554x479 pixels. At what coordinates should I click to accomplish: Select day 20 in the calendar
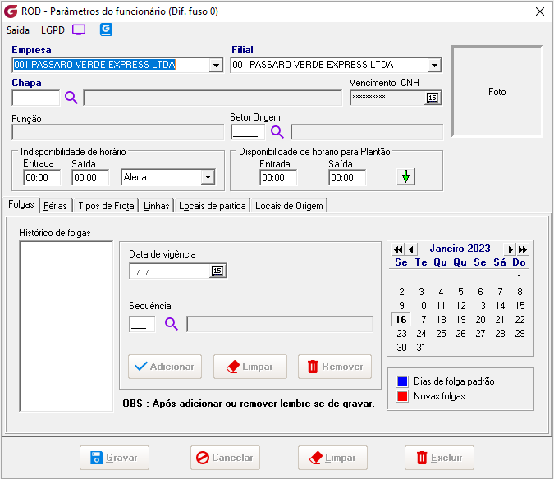pos(480,320)
